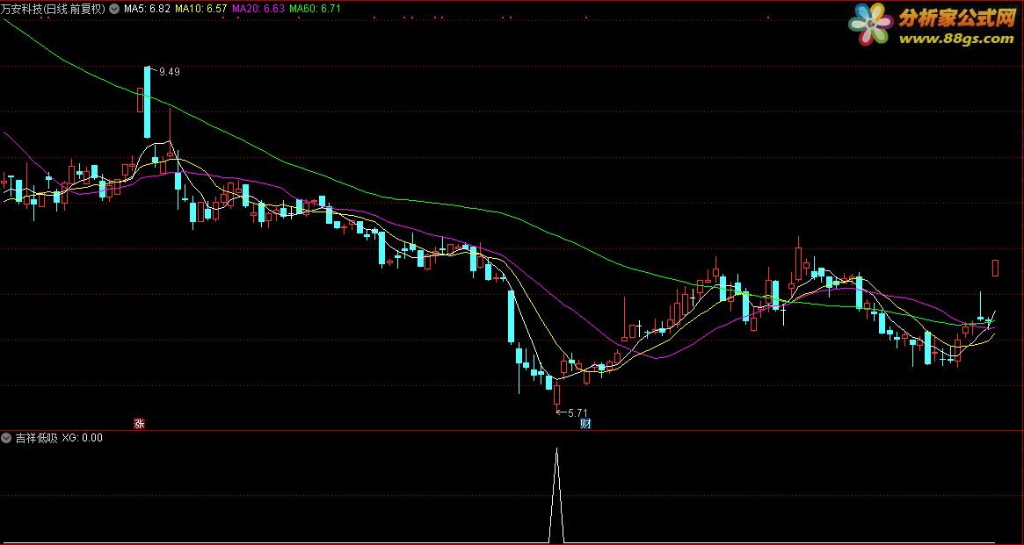
Task: Select the last red candle on right
Action: click(995, 268)
